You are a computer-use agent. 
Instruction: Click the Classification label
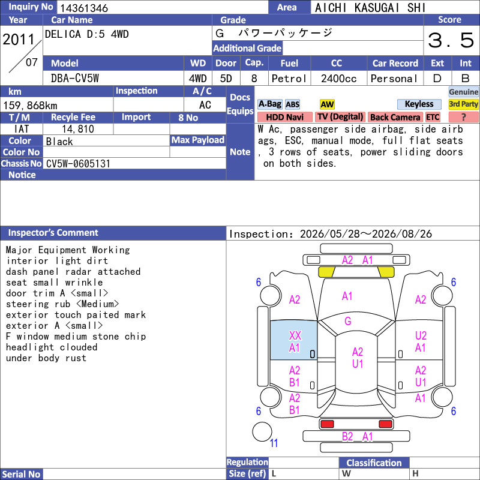(x=374, y=463)
